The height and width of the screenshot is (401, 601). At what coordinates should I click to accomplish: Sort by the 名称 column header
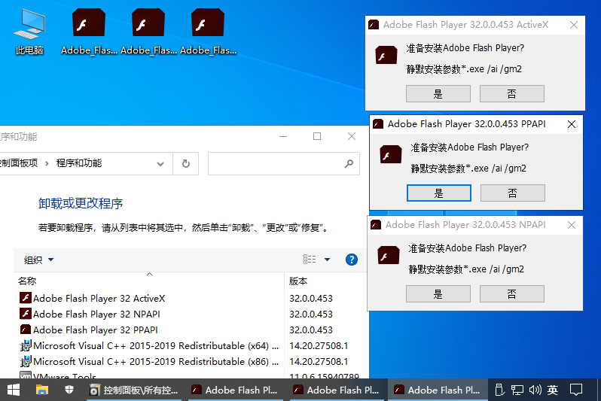coord(27,281)
